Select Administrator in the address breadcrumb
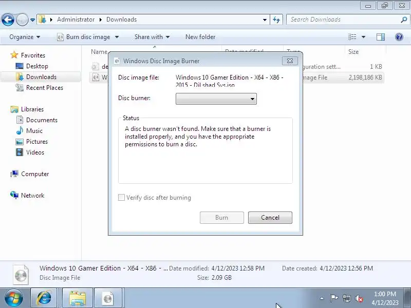Viewport: 411px width, 308px height. click(x=76, y=20)
